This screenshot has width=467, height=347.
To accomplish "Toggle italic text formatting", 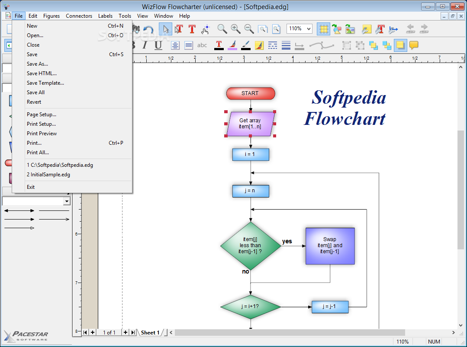I will tap(145, 45).
